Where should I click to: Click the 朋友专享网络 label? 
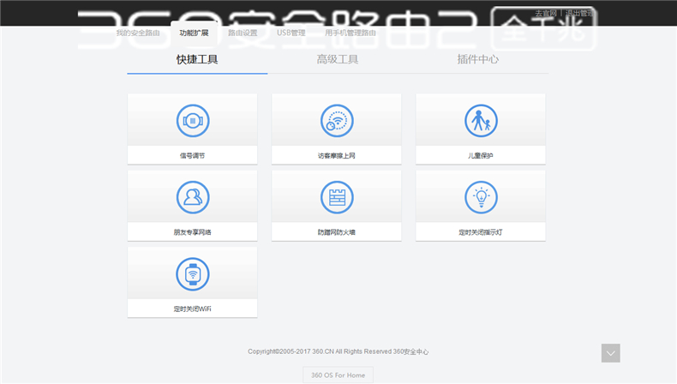(x=193, y=232)
